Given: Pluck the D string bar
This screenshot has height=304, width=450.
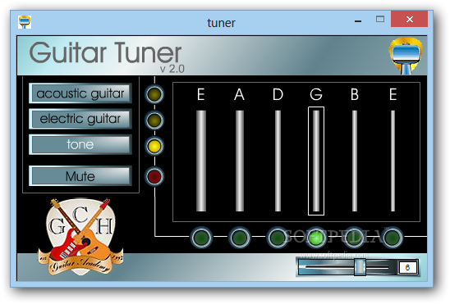Looking at the screenshot, I should [x=278, y=161].
